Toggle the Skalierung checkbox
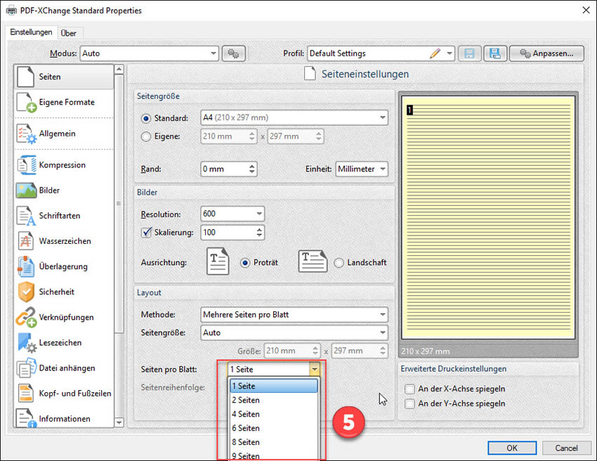Image resolution: width=597 pixels, height=461 pixels. [x=146, y=233]
